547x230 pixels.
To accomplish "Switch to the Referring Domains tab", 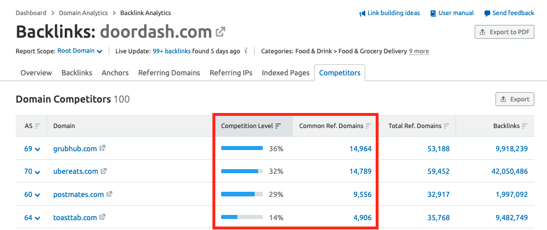I will pyautogui.click(x=169, y=72).
